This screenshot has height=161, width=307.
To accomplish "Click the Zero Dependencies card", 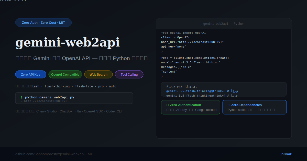I will pos(255,107).
